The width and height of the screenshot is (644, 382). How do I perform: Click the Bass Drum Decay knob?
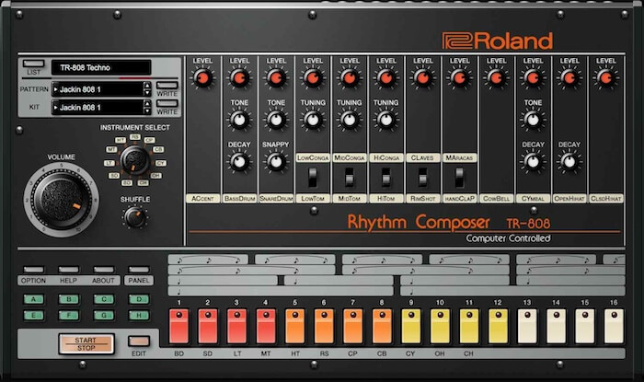pyautogui.click(x=239, y=161)
